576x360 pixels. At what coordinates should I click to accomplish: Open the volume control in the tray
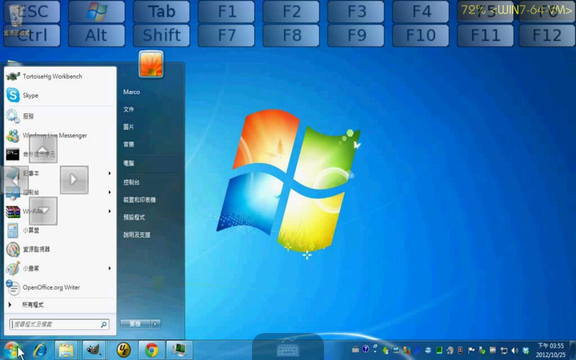pyautogui.click(x=513, y=350)
